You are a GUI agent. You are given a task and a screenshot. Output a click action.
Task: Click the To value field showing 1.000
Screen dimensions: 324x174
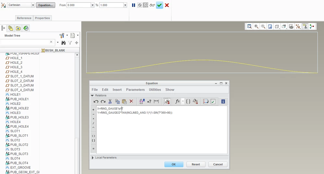point(112,5)
